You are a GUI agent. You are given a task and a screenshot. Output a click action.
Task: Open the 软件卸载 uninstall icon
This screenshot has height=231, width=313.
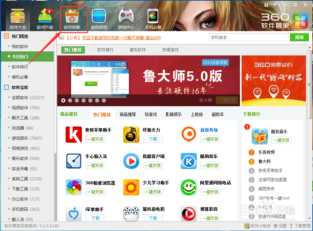pos(72,19)
